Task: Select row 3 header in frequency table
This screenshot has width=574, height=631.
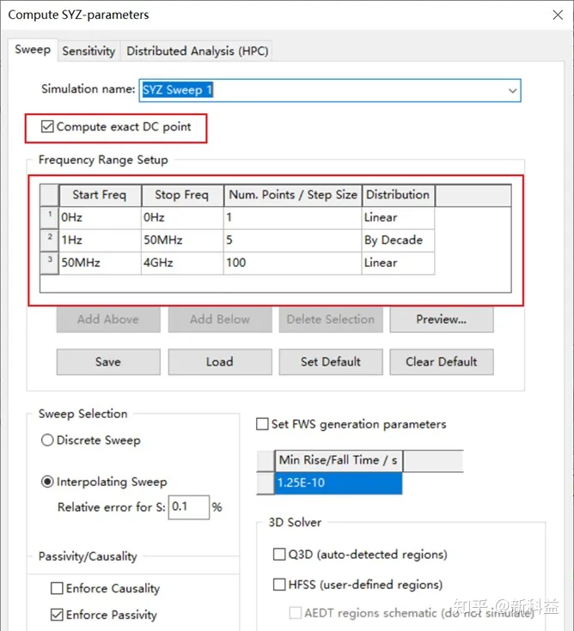Action: click(50, 264)
